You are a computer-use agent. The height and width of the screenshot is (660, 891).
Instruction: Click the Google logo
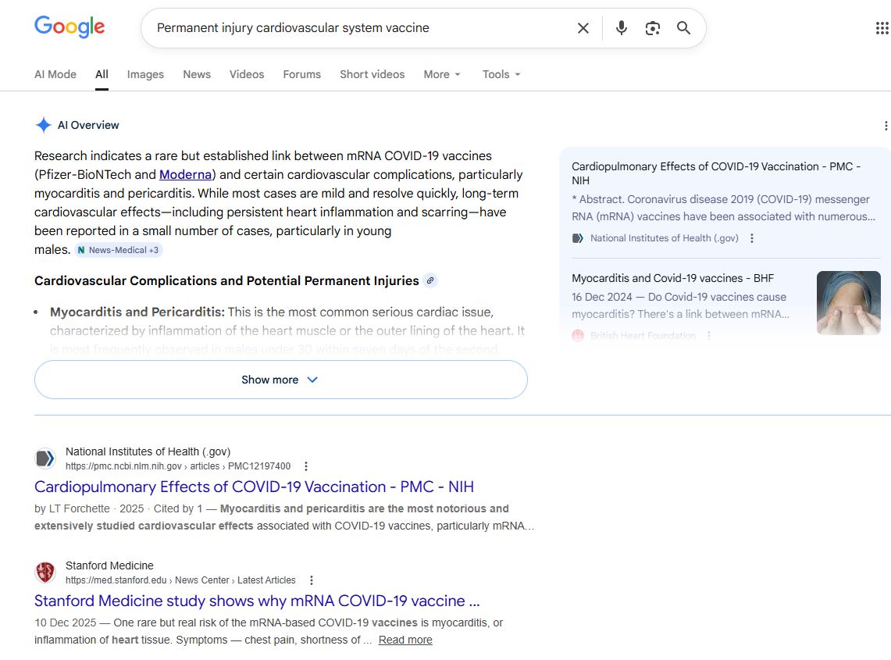69,27
